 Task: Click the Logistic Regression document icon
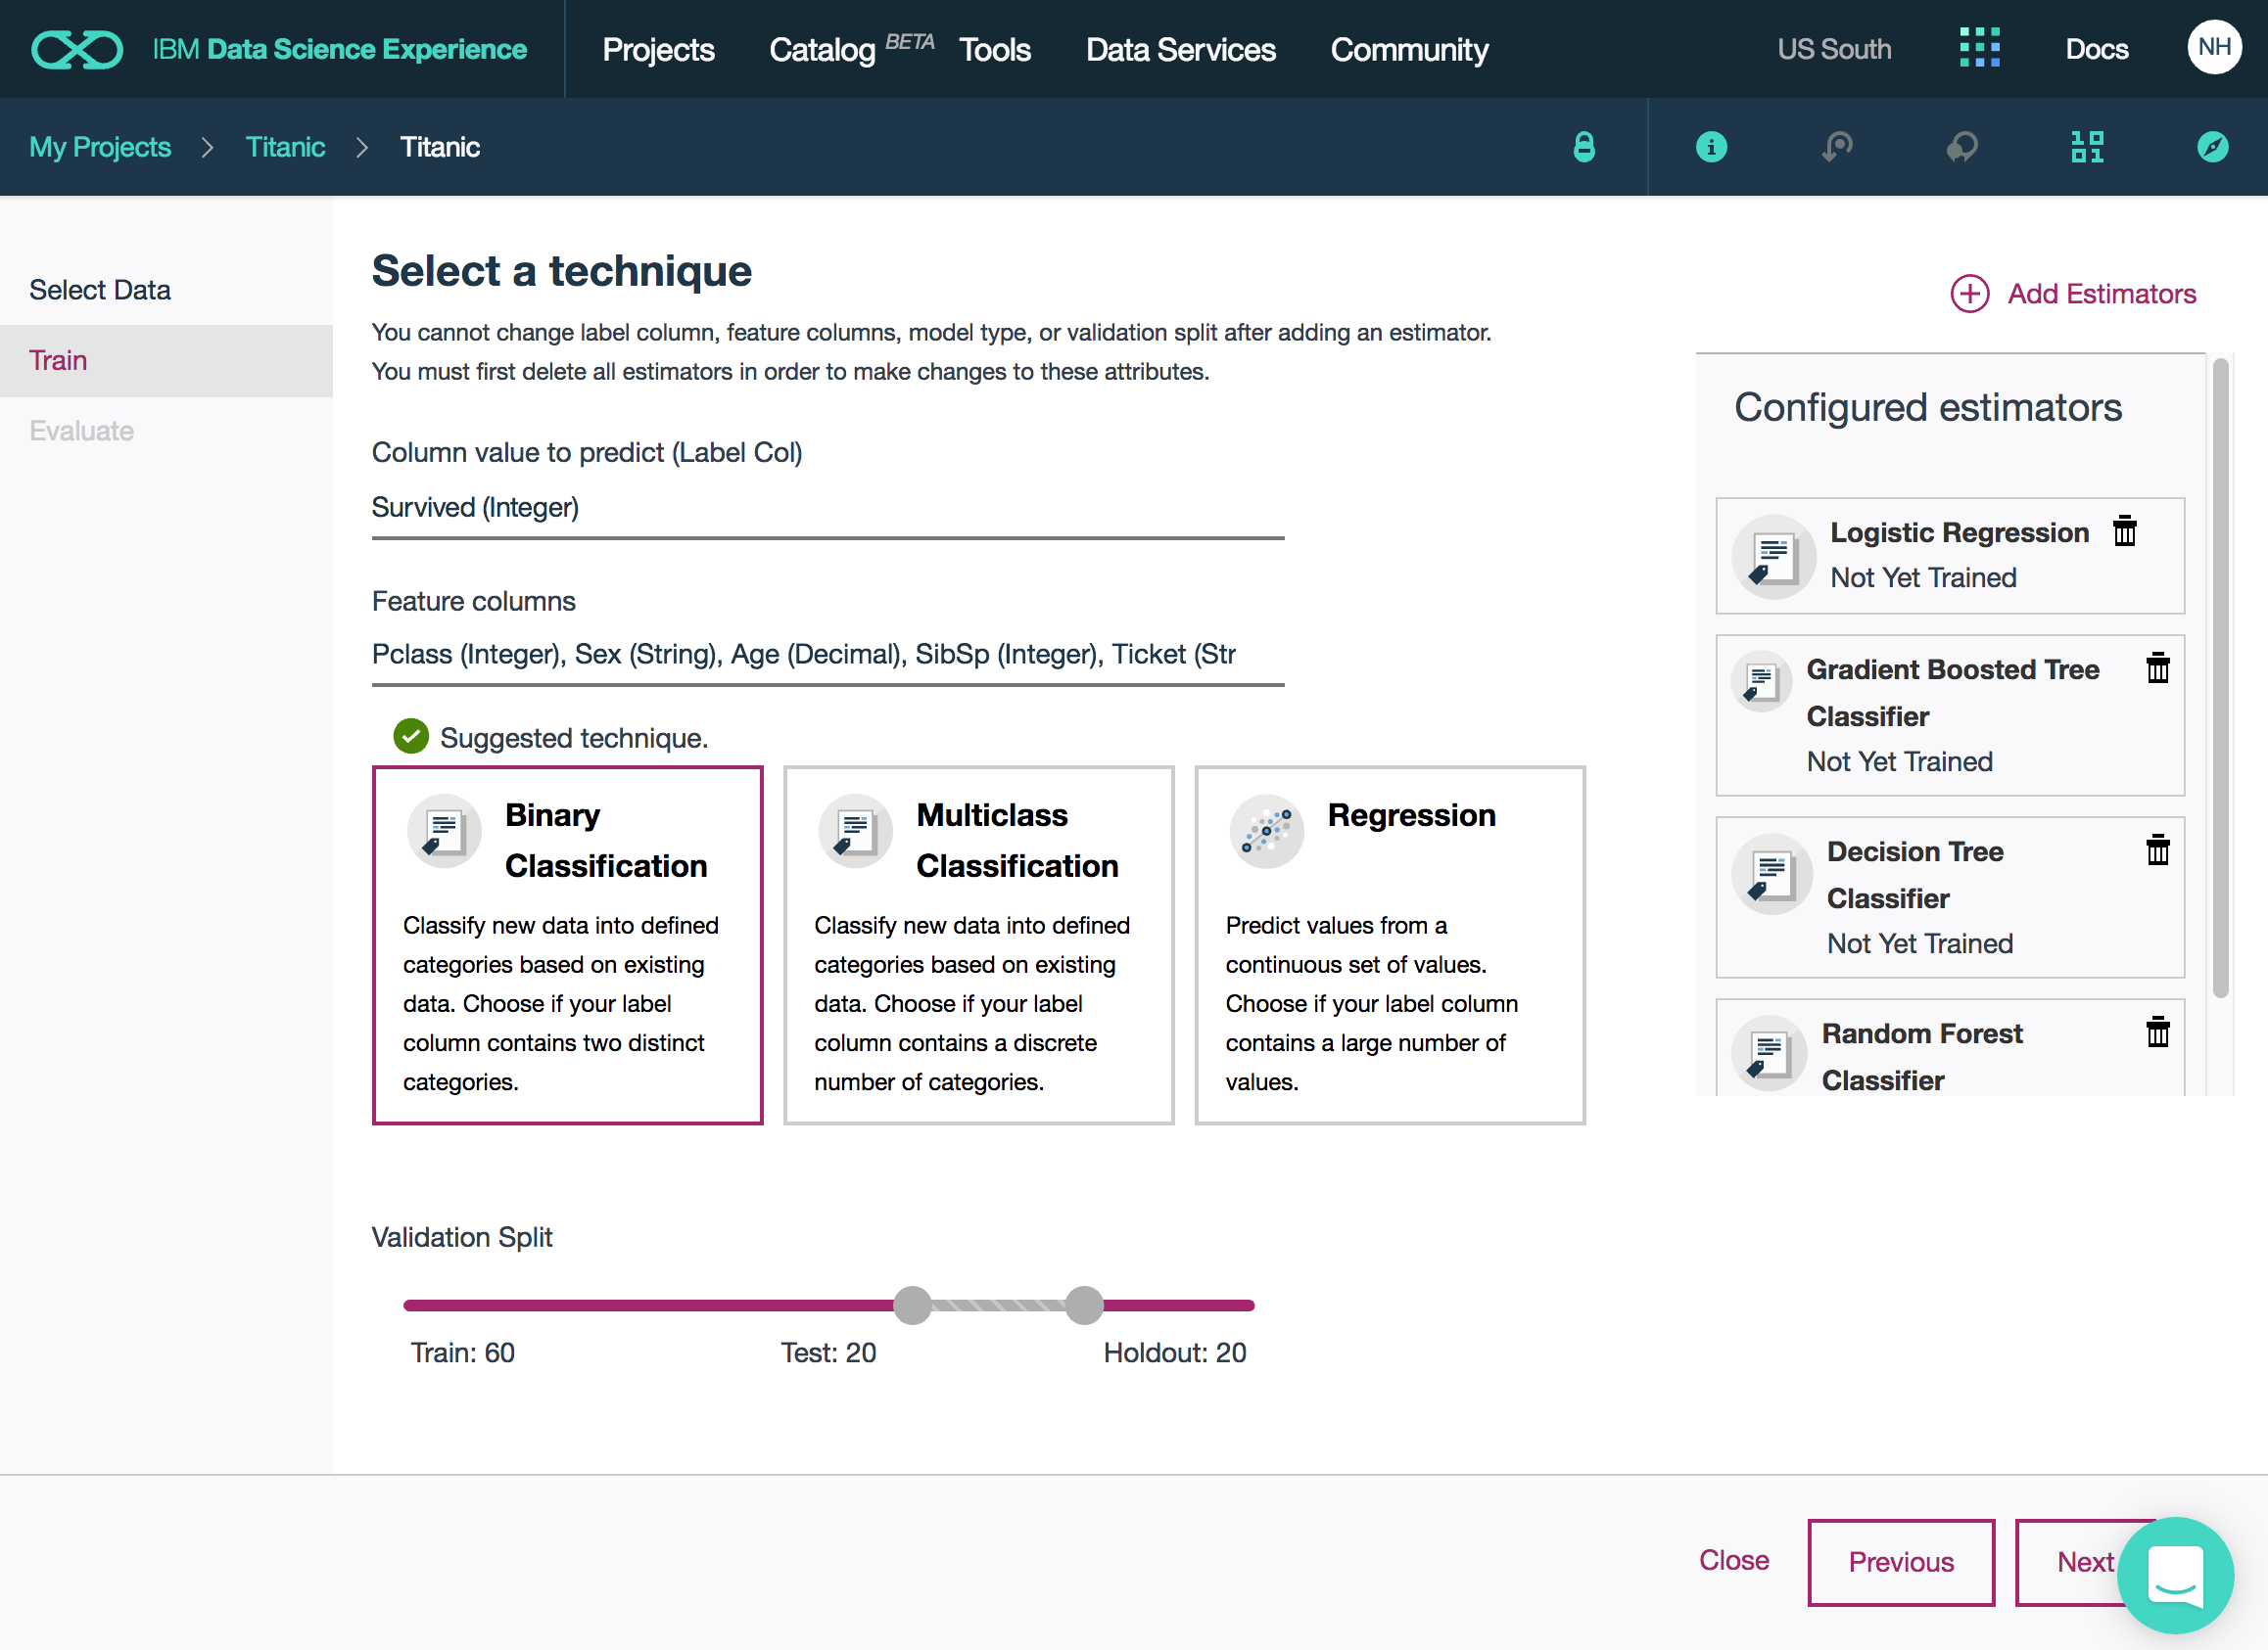pos(1773,557)
